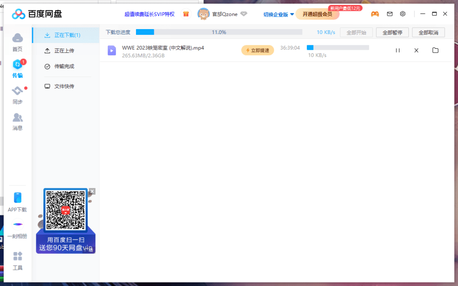Switch to 正在上传 uploading tab
The height and width of the screenshot is (286, 458).
64,51
